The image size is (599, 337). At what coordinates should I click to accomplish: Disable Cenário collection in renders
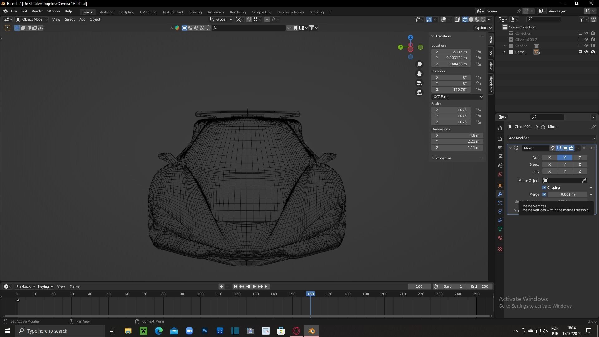pos(592,46)
